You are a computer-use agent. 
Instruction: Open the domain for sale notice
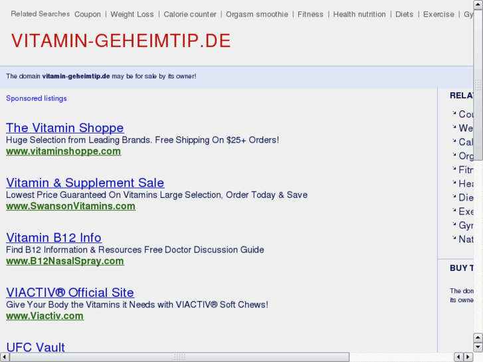pyautogui.click(x=101, y=76)
